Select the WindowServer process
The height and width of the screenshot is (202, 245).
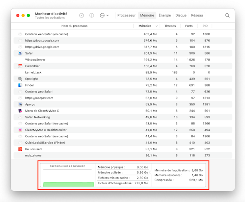tap(35, 60)
